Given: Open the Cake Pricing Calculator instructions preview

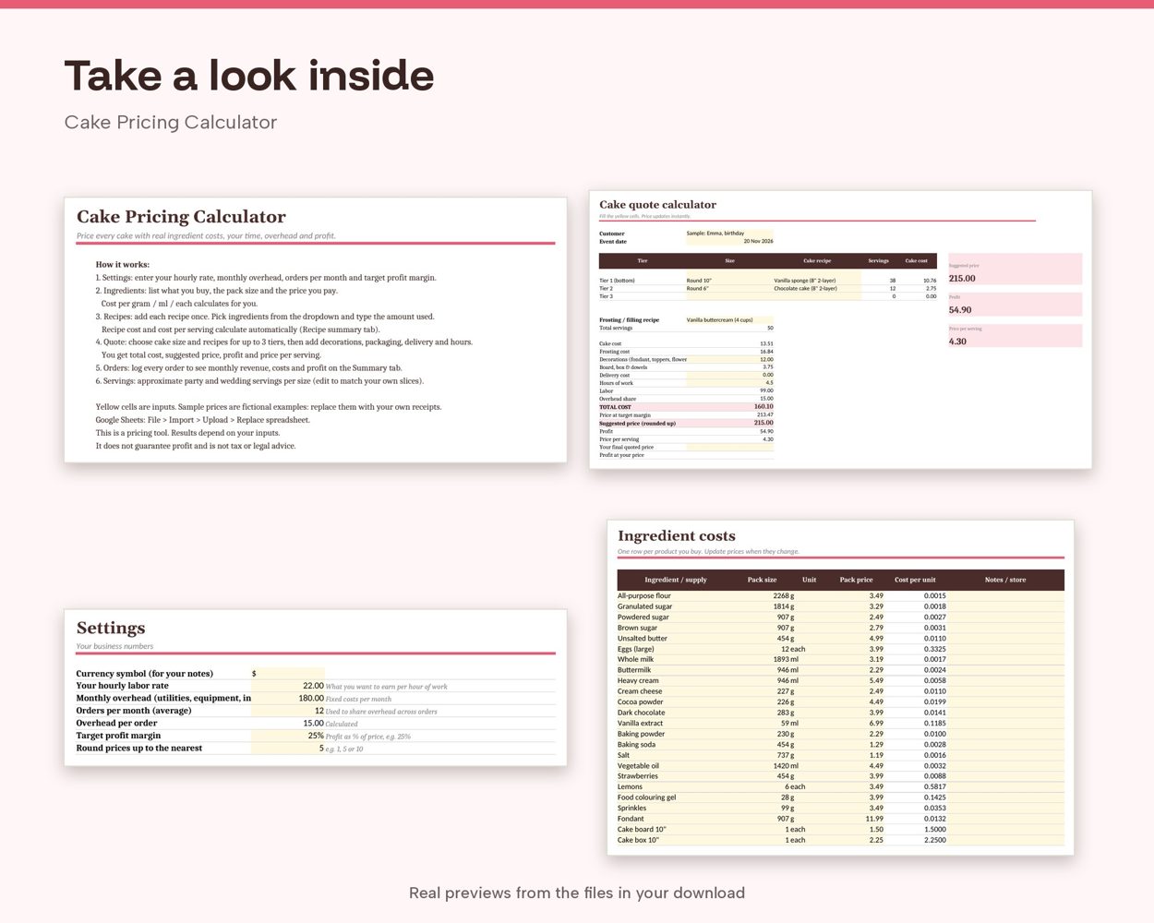Looking at the screenshot, I should (x=316, y=330).
